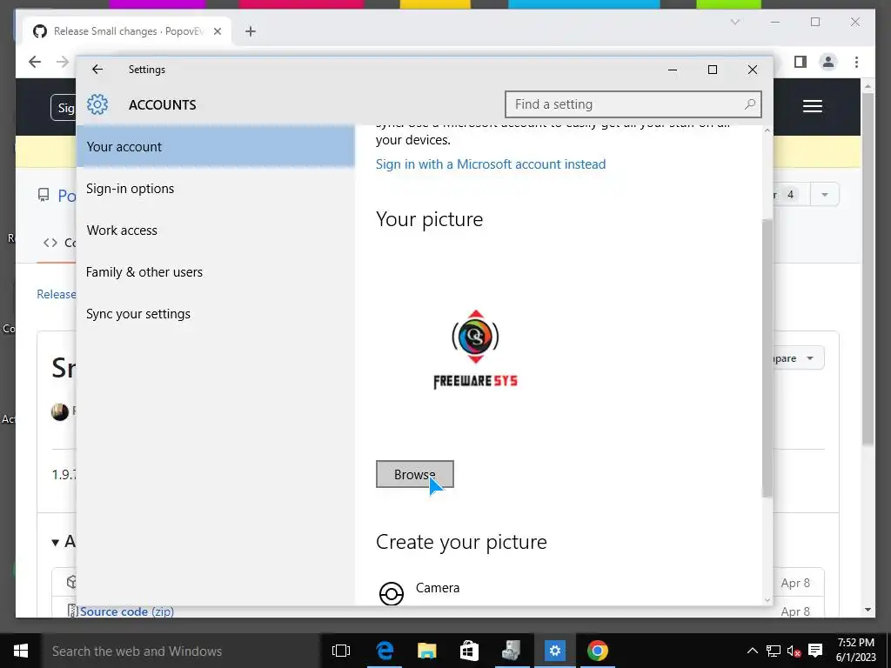Switch to Chrome via taskbar icon
This screenshot has height=668, width=891.
(597, 651)
